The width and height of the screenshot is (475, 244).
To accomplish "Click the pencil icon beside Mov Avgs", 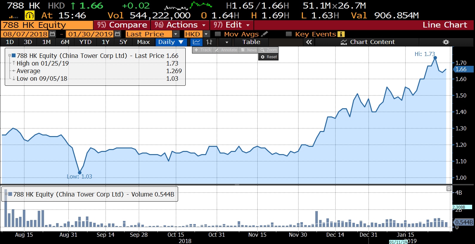I will [265, 34].
